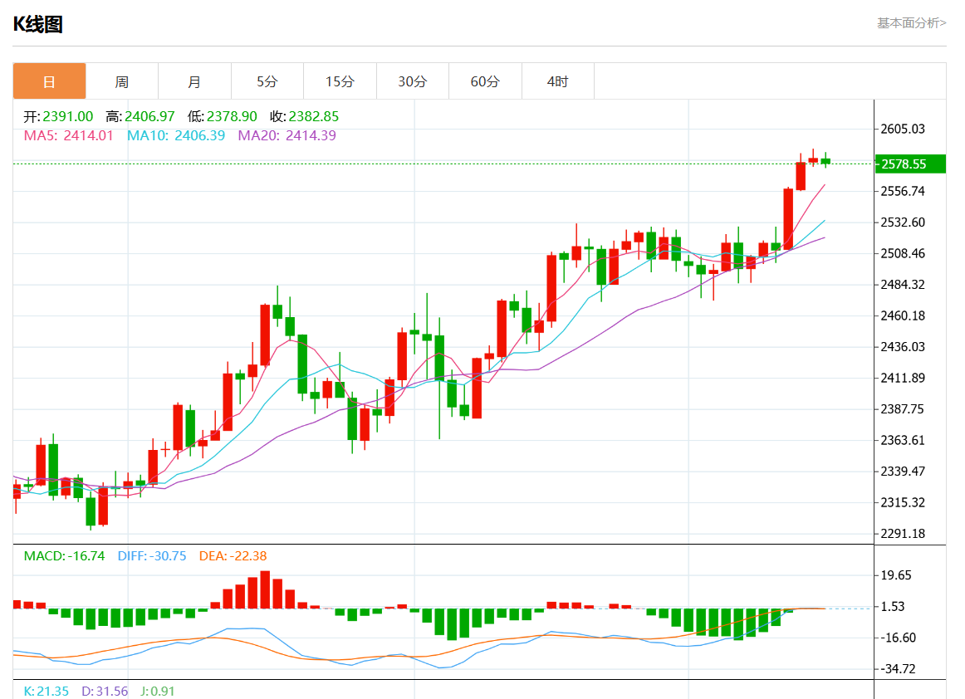965x699 pixels.
Task: Select the 60分 interval tab
Action: 485,81
